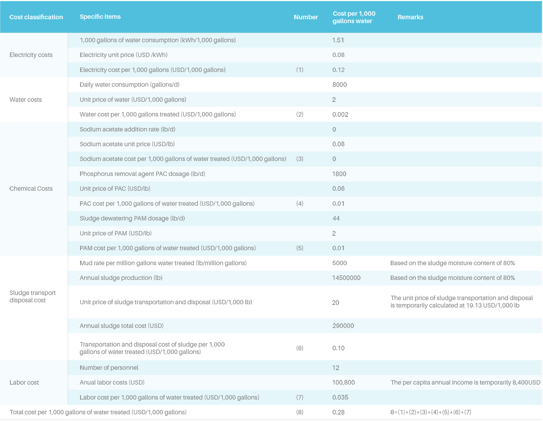Click the total cost value 0.28

338,412
